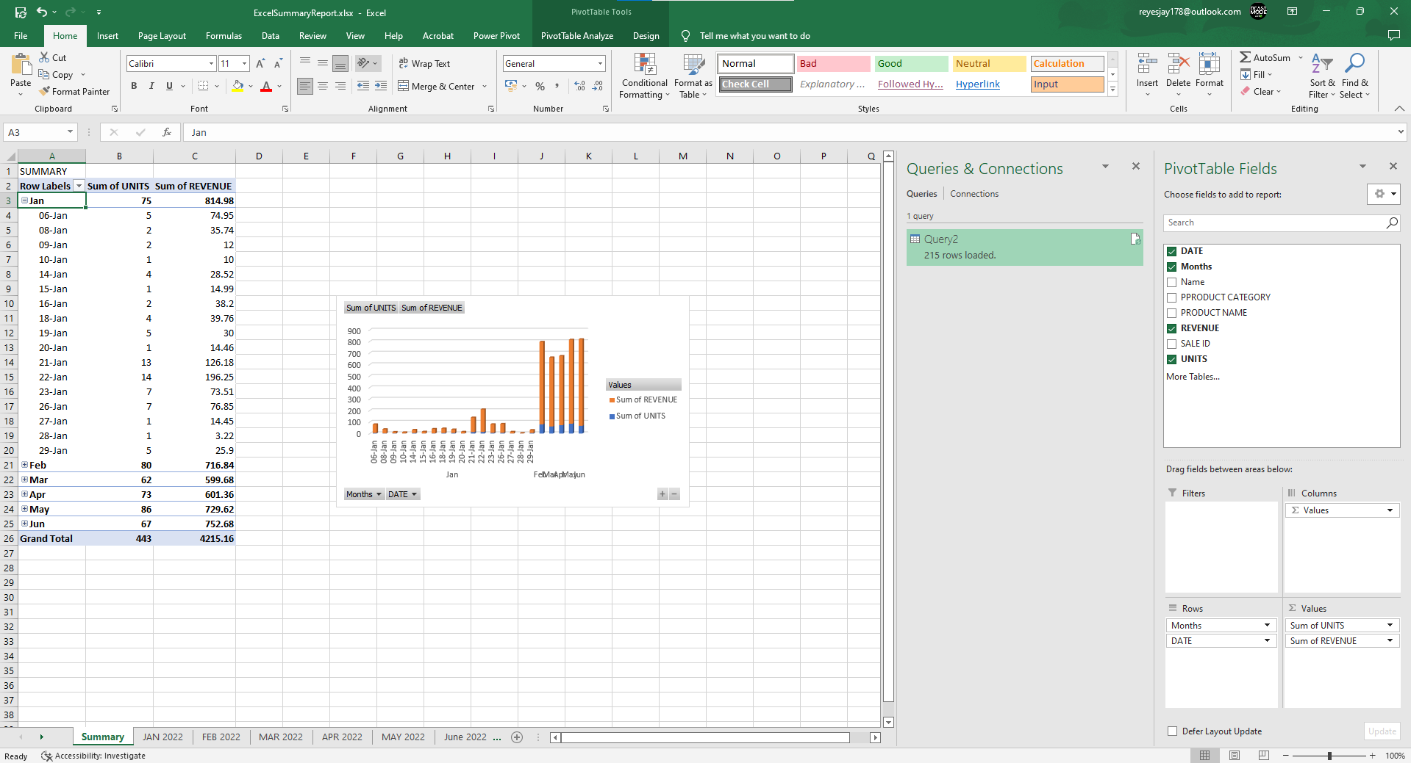Open the Row Labels filter dropdown
This screenshot has width=1411, height=763.
(x=79, y=186)
